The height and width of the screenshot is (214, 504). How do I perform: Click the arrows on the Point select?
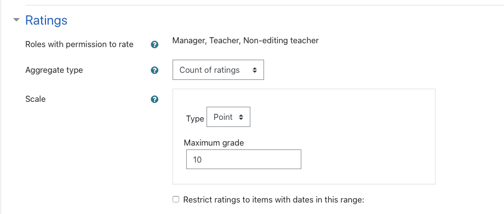coord(240,117)
